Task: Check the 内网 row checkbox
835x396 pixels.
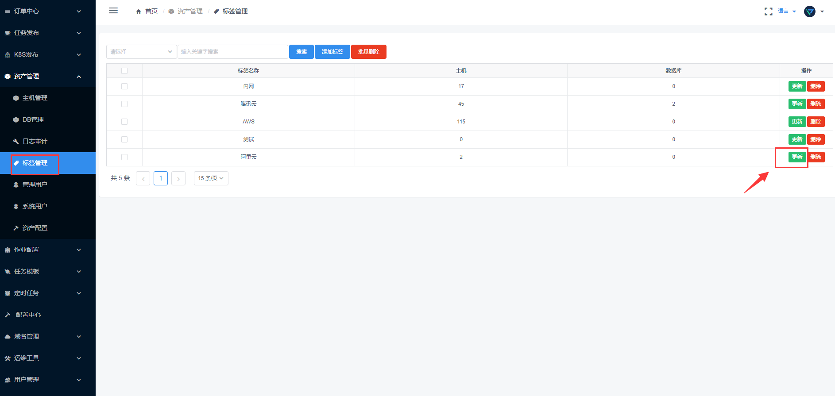Action: tap(124, 86)
